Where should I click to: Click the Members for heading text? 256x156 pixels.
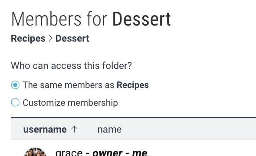59,19
